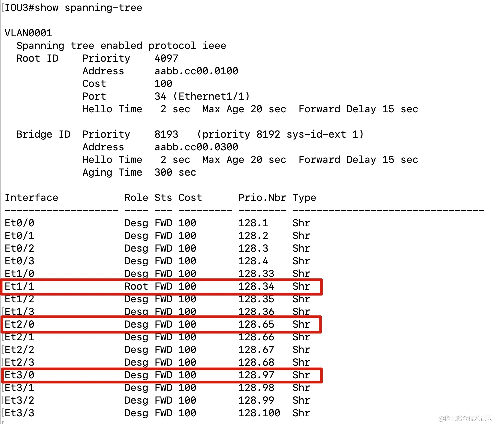This screenshot has width=494, height=424.
Task: Click the Cost column header in interface table
Action: [x=190, y=198]
